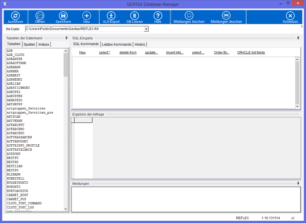Open the INI-Datei dropdown arrow
This screenshot has height=223, width=306.
coord(146,29)
